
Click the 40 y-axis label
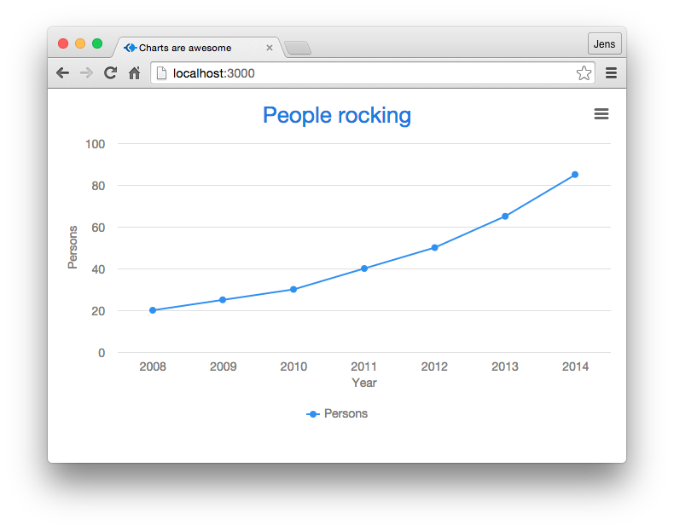(x=98, y=269)
